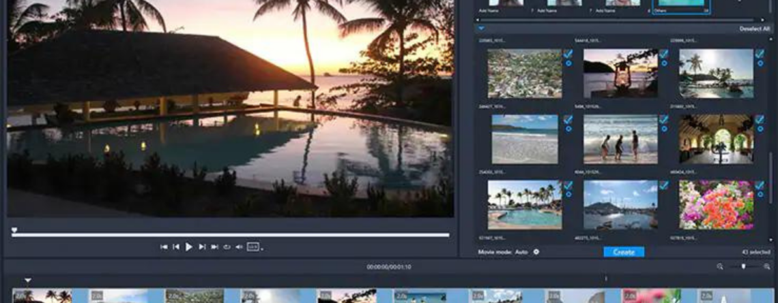Click Deselect All

tap(754, 29)
